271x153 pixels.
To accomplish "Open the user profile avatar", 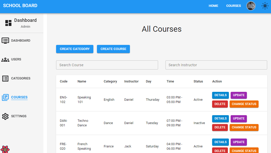I will pos(251,6).
